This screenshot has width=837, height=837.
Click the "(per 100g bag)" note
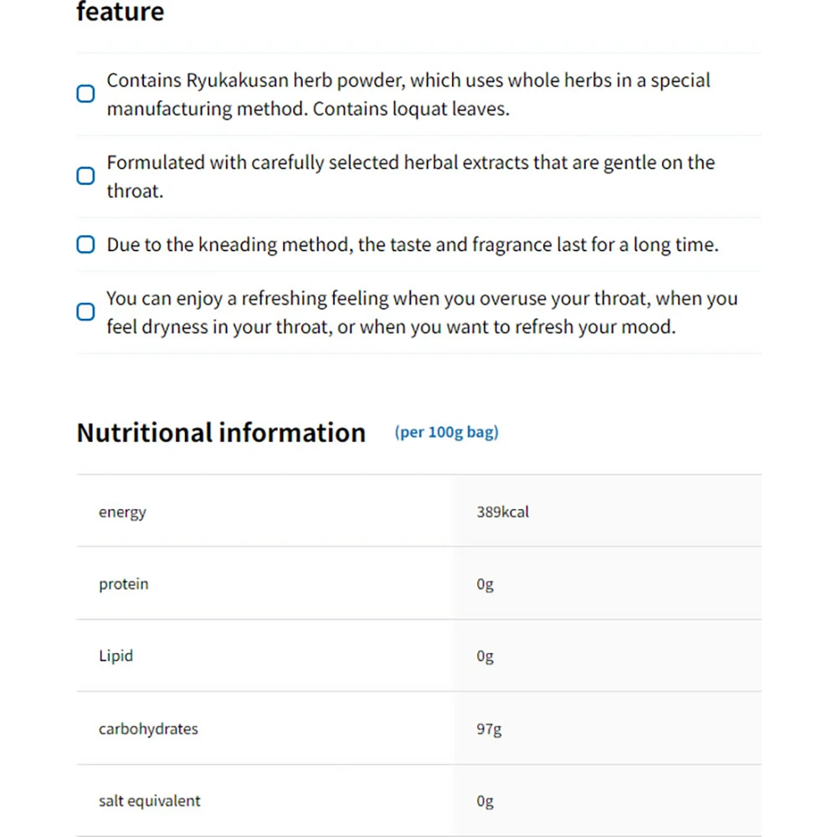tap(446, 433)
